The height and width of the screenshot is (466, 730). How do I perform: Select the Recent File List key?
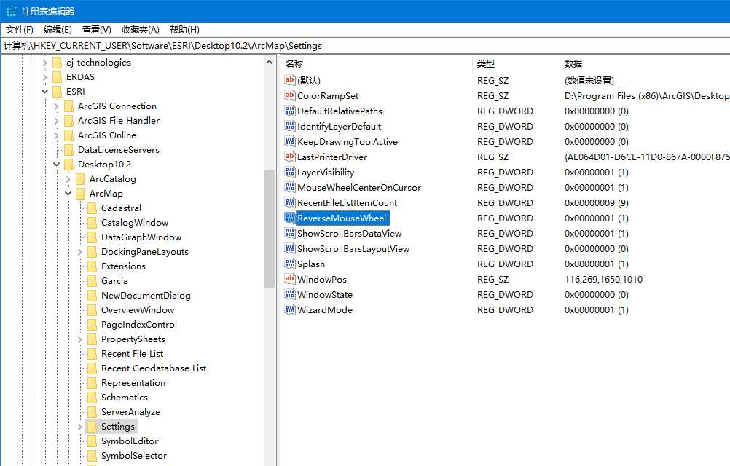click(x=132, y=354)
